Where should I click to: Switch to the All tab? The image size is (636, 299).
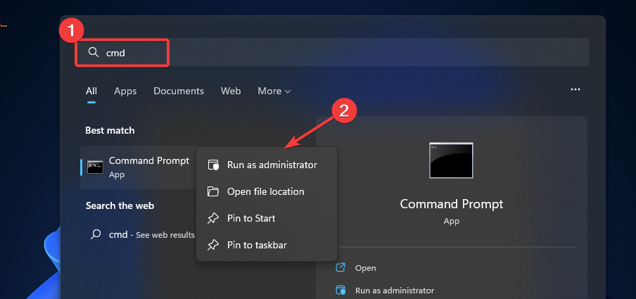point(91,91)
